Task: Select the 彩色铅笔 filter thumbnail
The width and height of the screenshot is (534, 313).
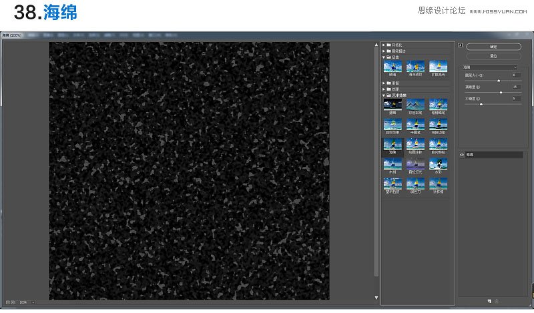Action: tap(415, 106)
